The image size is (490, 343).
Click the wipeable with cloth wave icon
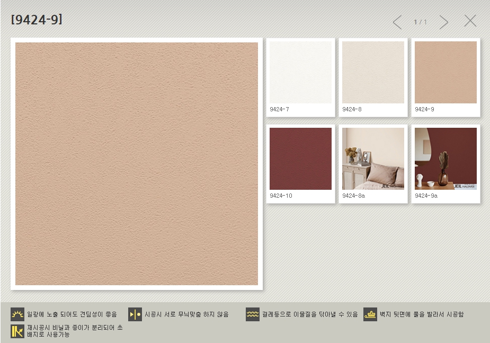(x=253, y=314)
